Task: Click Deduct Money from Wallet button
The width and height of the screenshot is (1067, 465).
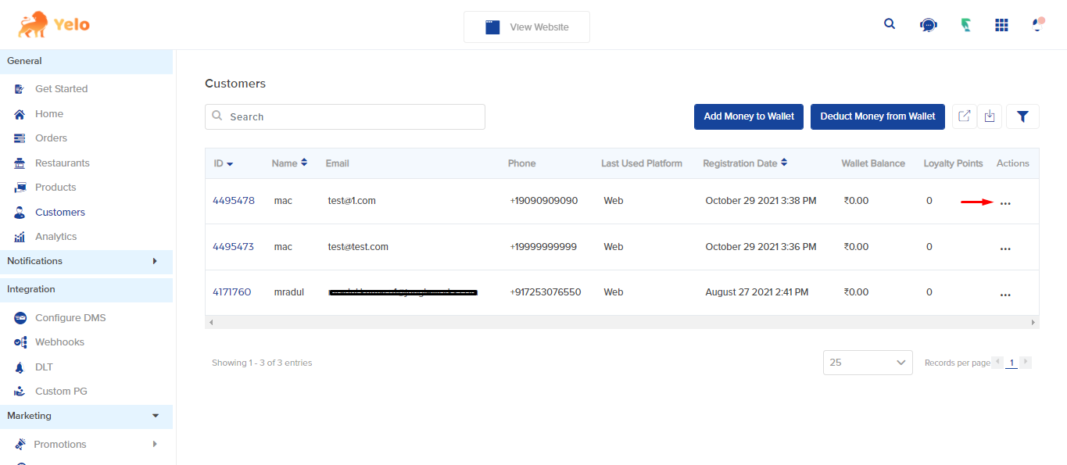Action: tap(878, 116)
